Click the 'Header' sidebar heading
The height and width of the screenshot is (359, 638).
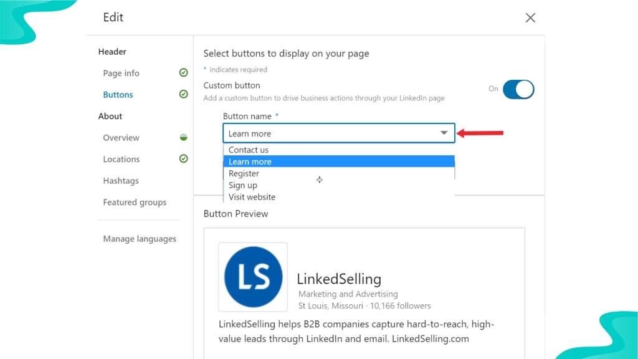[112, 52]
